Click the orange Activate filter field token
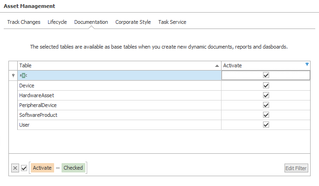This screenshot has width=319, height=186. (42, 168)
